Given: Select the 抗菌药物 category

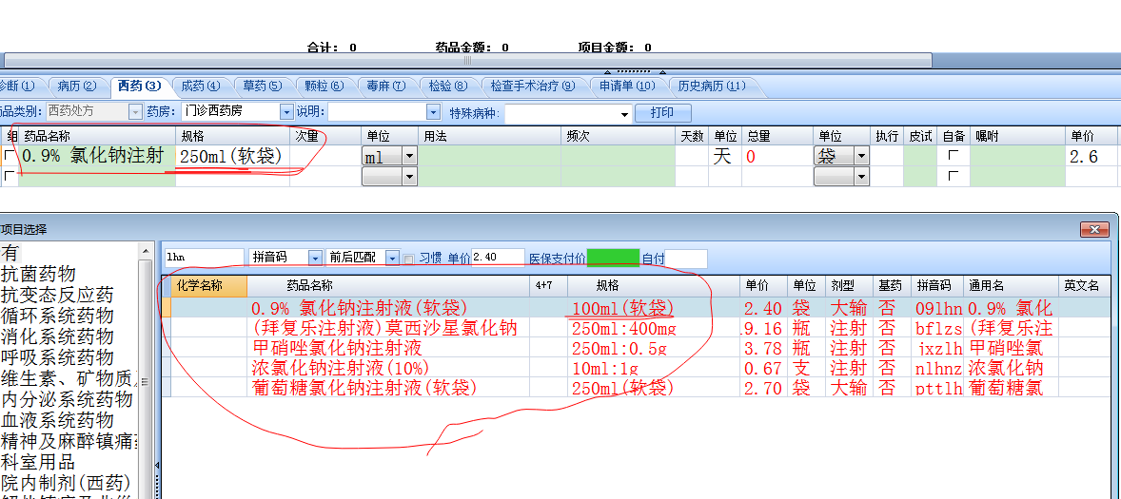Looking at the screenshot, I should 39,274.
